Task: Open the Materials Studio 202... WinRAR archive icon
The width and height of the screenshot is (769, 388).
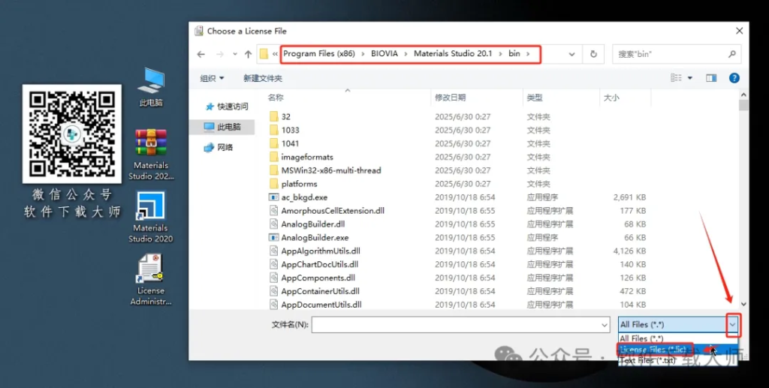Action: pyautogui.click(x=150, y=154)
